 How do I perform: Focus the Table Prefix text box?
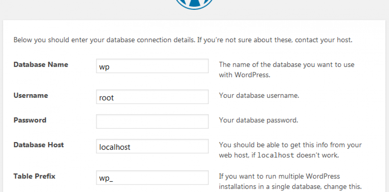coord(152,177)
